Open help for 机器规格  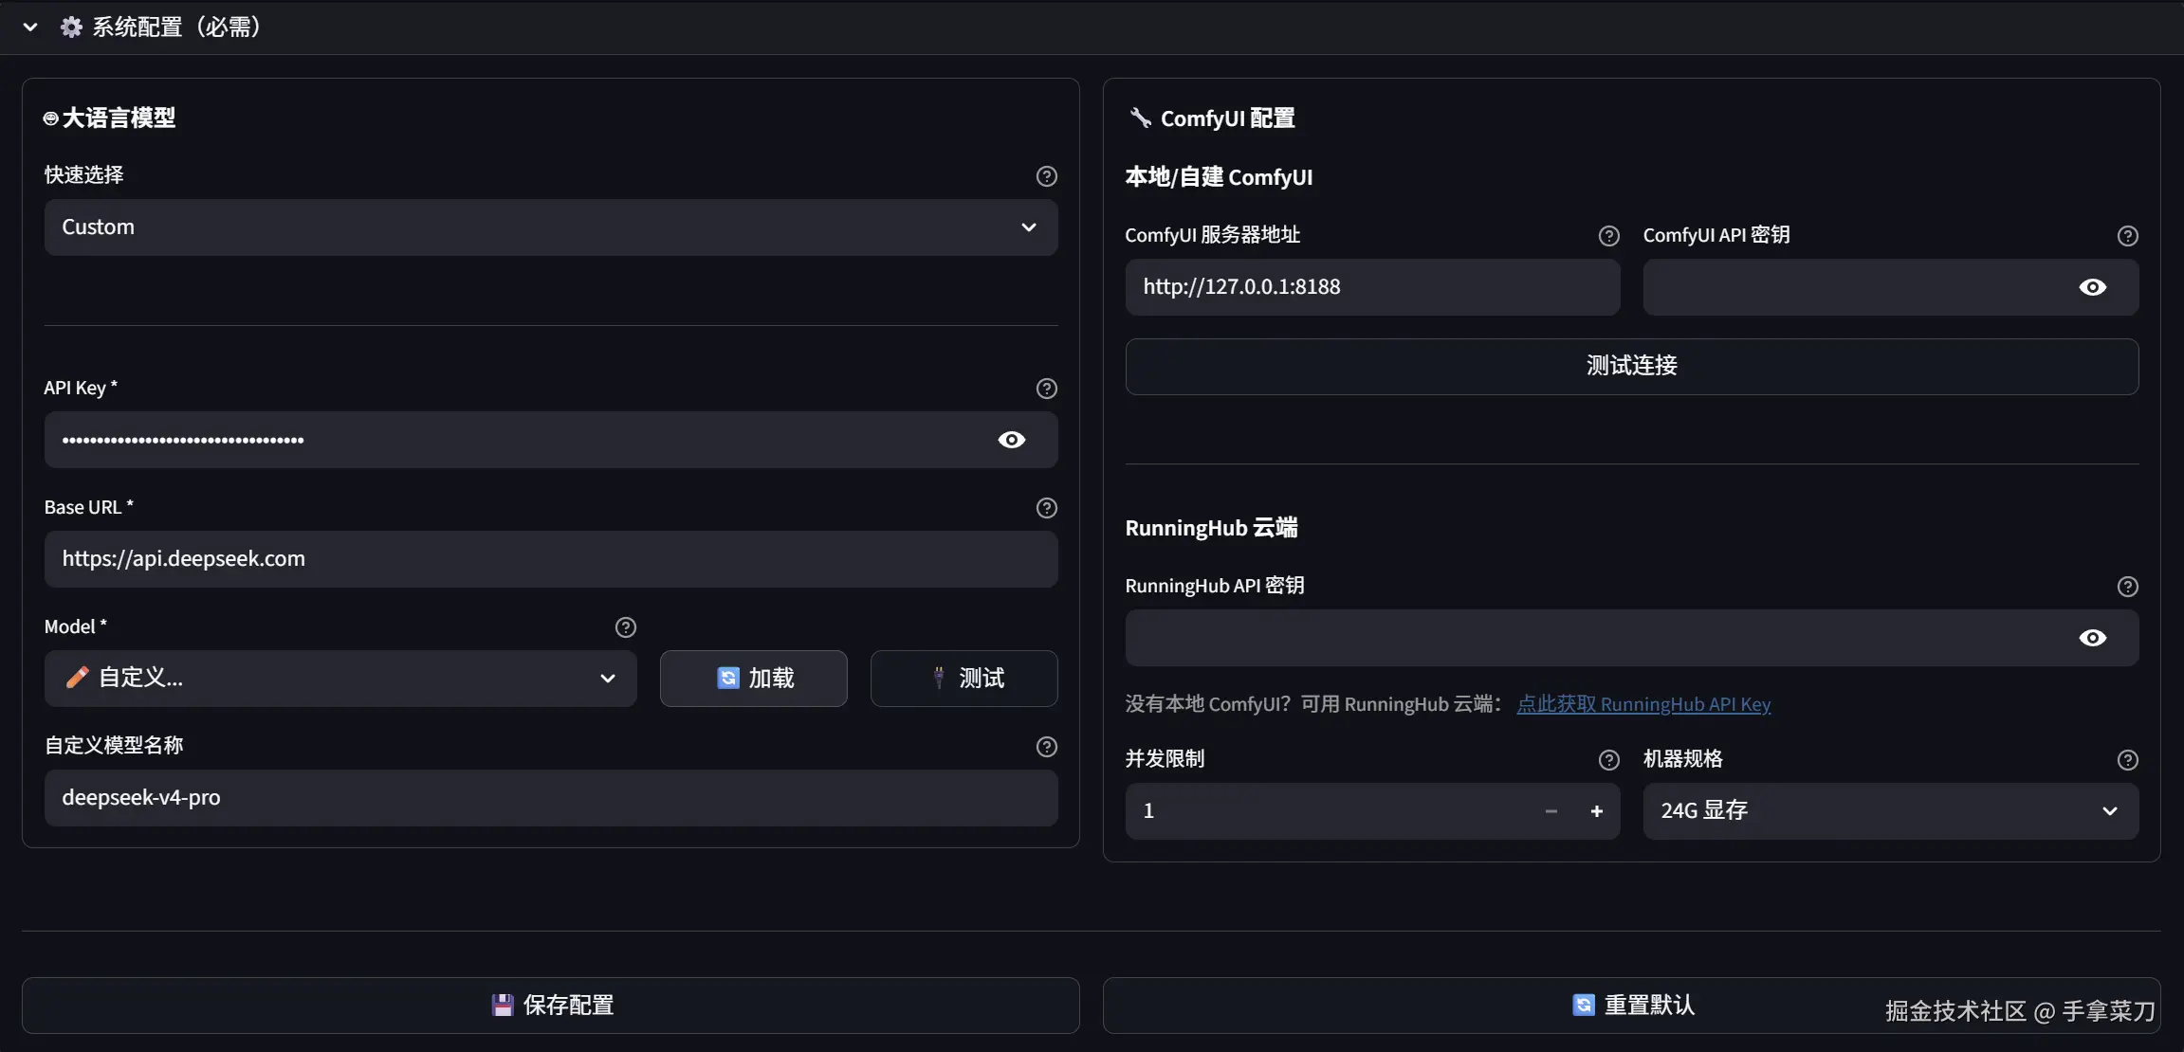point(2127,760)
